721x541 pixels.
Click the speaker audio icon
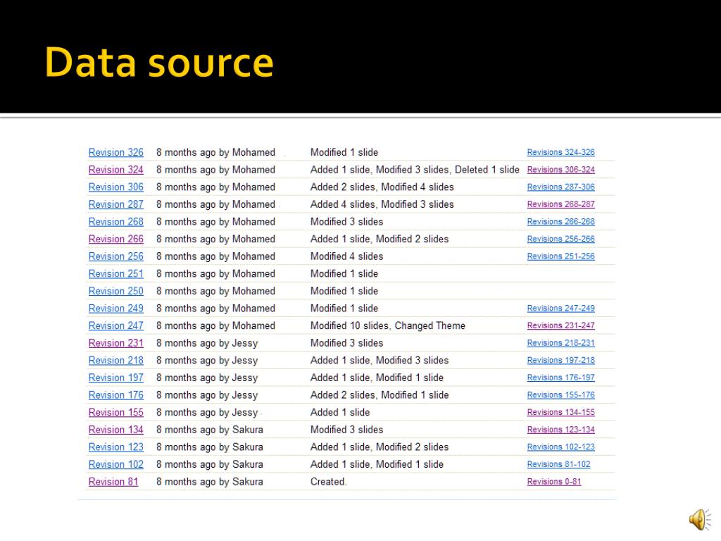[698, 520]
